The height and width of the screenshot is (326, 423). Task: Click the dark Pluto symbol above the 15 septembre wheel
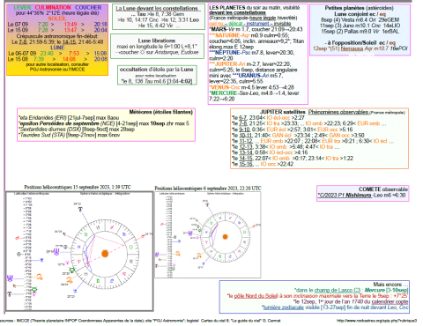click(x=80, y=210)
